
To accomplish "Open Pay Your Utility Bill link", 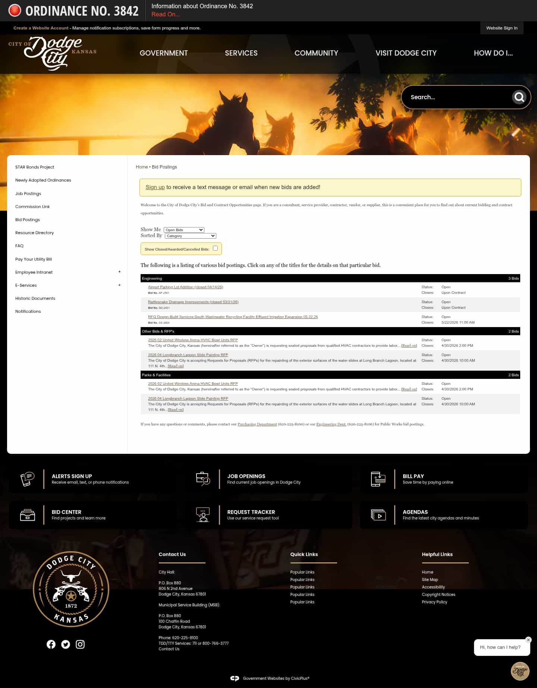I will [34, 259].
